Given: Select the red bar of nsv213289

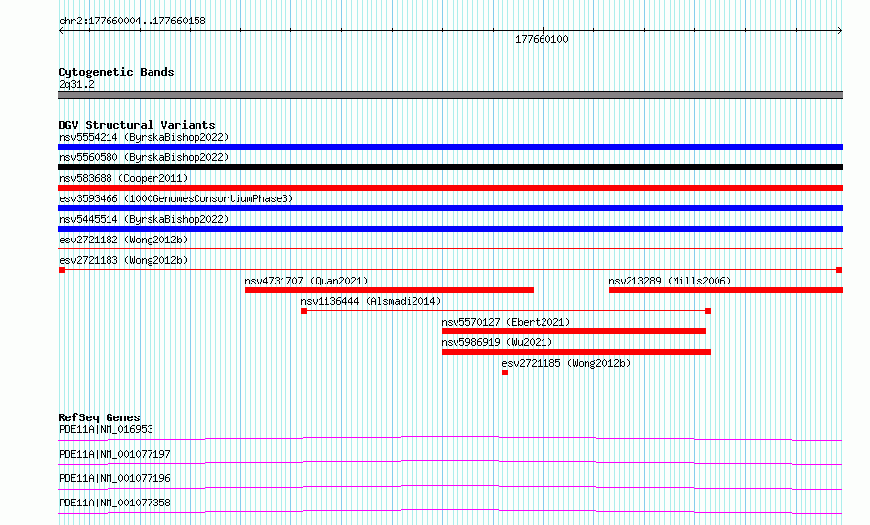Looking at the screenshot, I should tap(725, 290).
